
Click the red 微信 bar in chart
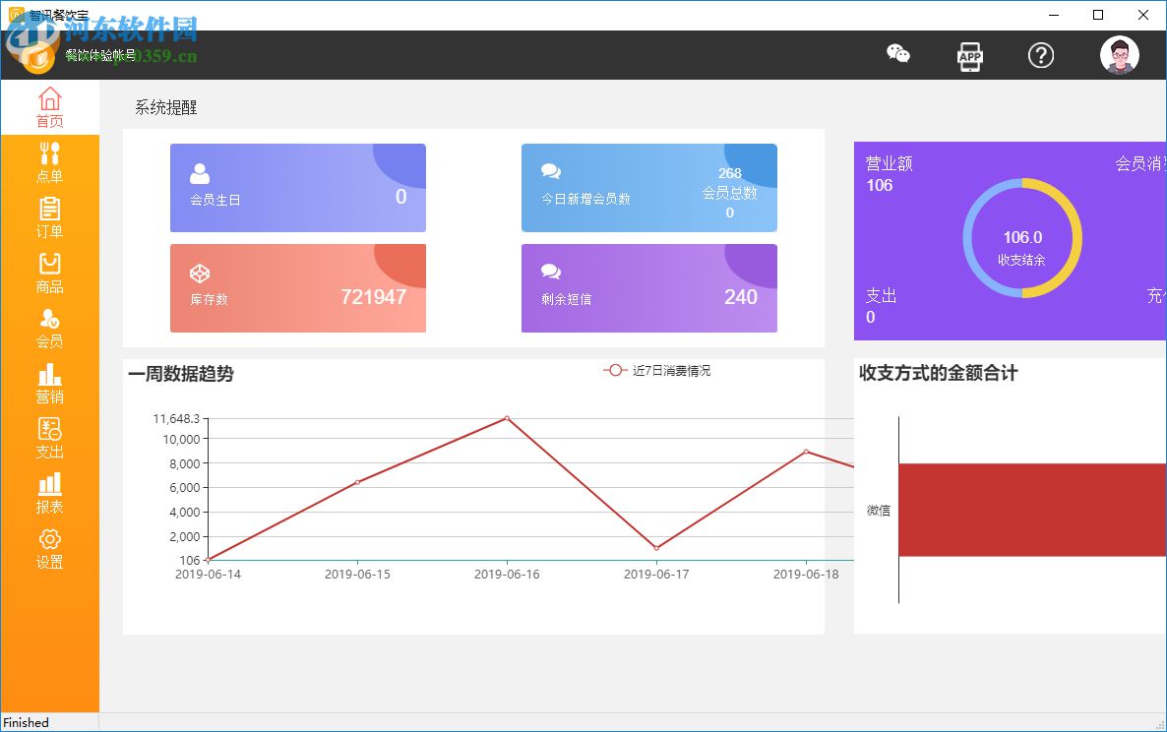coord(1032,510)
